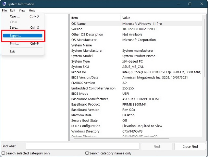Select the OS Manufacturer row
208x157 pixels.
click(136, 40)
